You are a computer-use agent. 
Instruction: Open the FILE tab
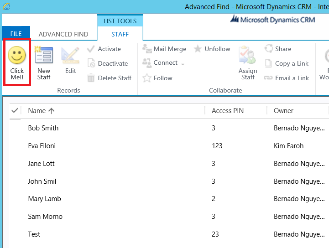16,34
